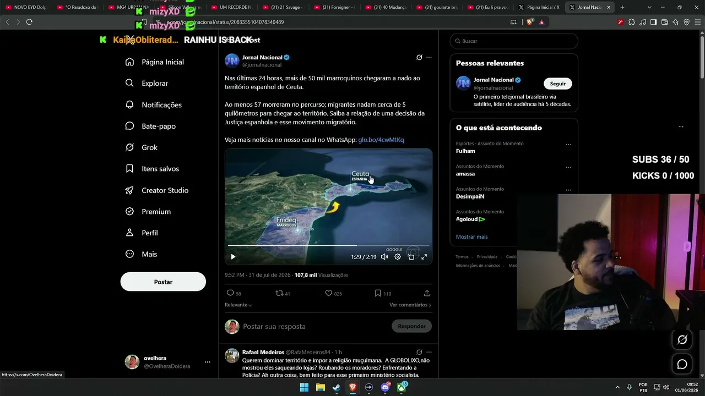Open more options for Fulham trend
The height and width of the screenshot is (396, 705).
(x=568, y=145)
